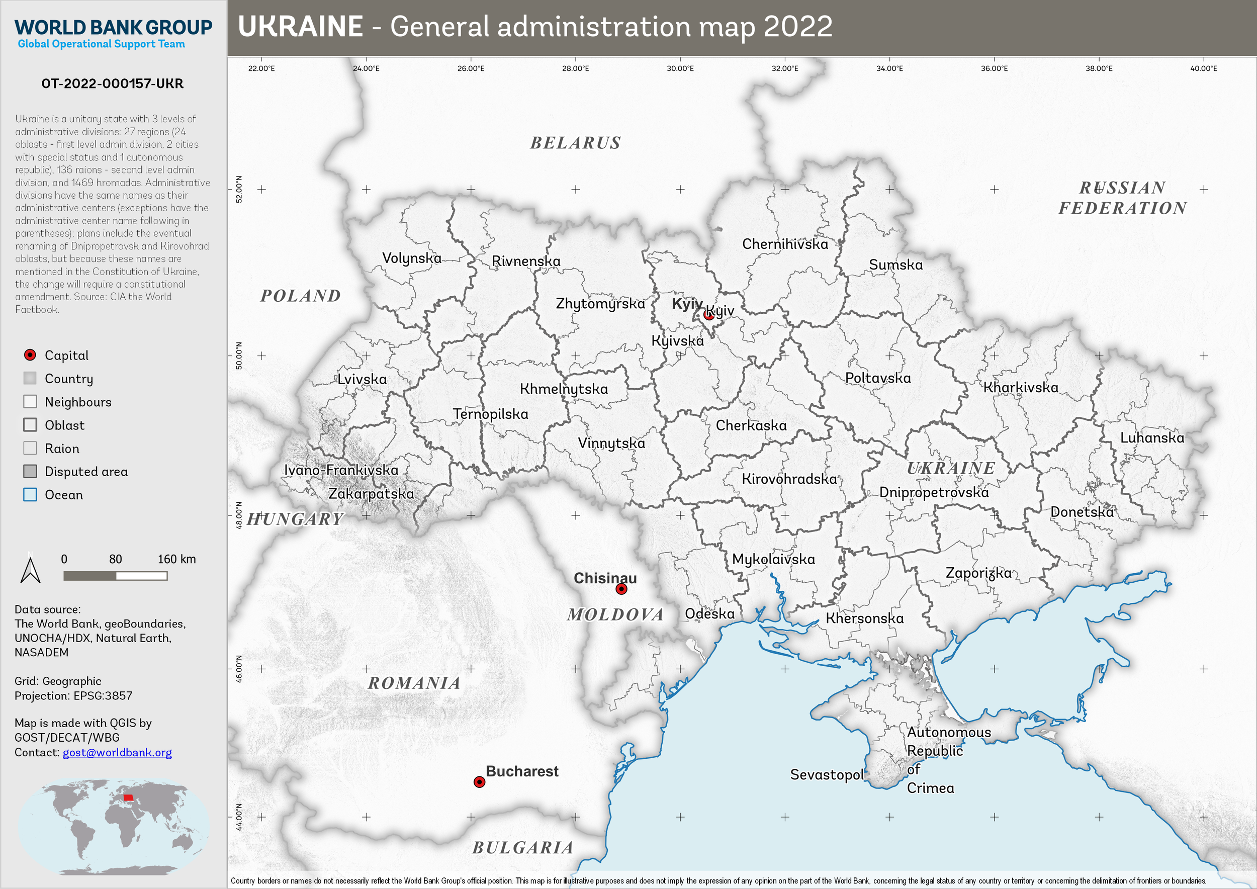This screenshot has height=889, width=1257.
Task: Click the Bucharest capital marker
Action: (479, 782)
